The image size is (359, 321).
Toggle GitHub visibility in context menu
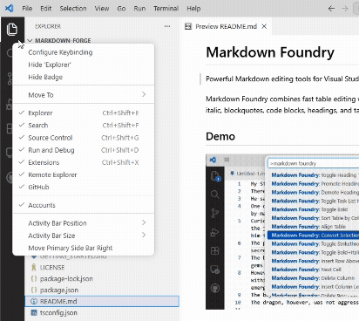pyautogui.click(x=84, y=187)
